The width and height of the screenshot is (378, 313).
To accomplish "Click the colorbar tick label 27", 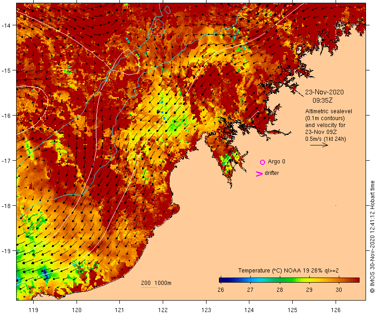I will tap(250, 290).
